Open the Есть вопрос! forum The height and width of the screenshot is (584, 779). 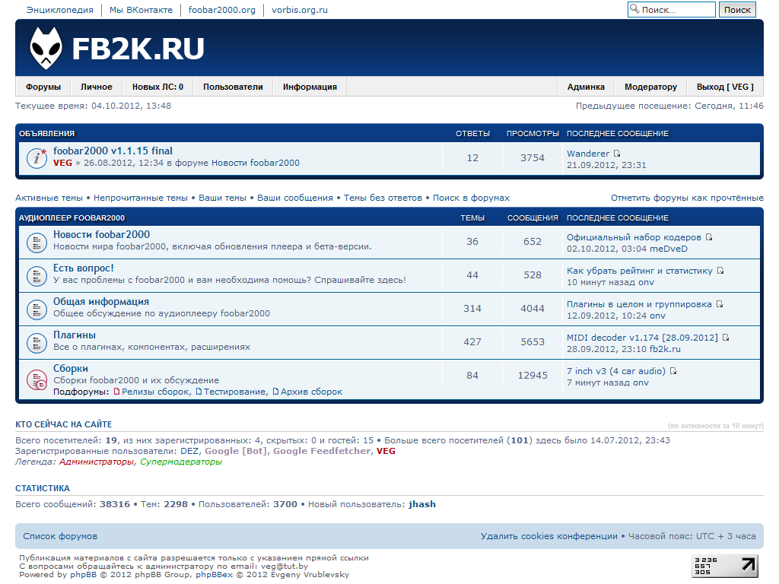(84, 268)
